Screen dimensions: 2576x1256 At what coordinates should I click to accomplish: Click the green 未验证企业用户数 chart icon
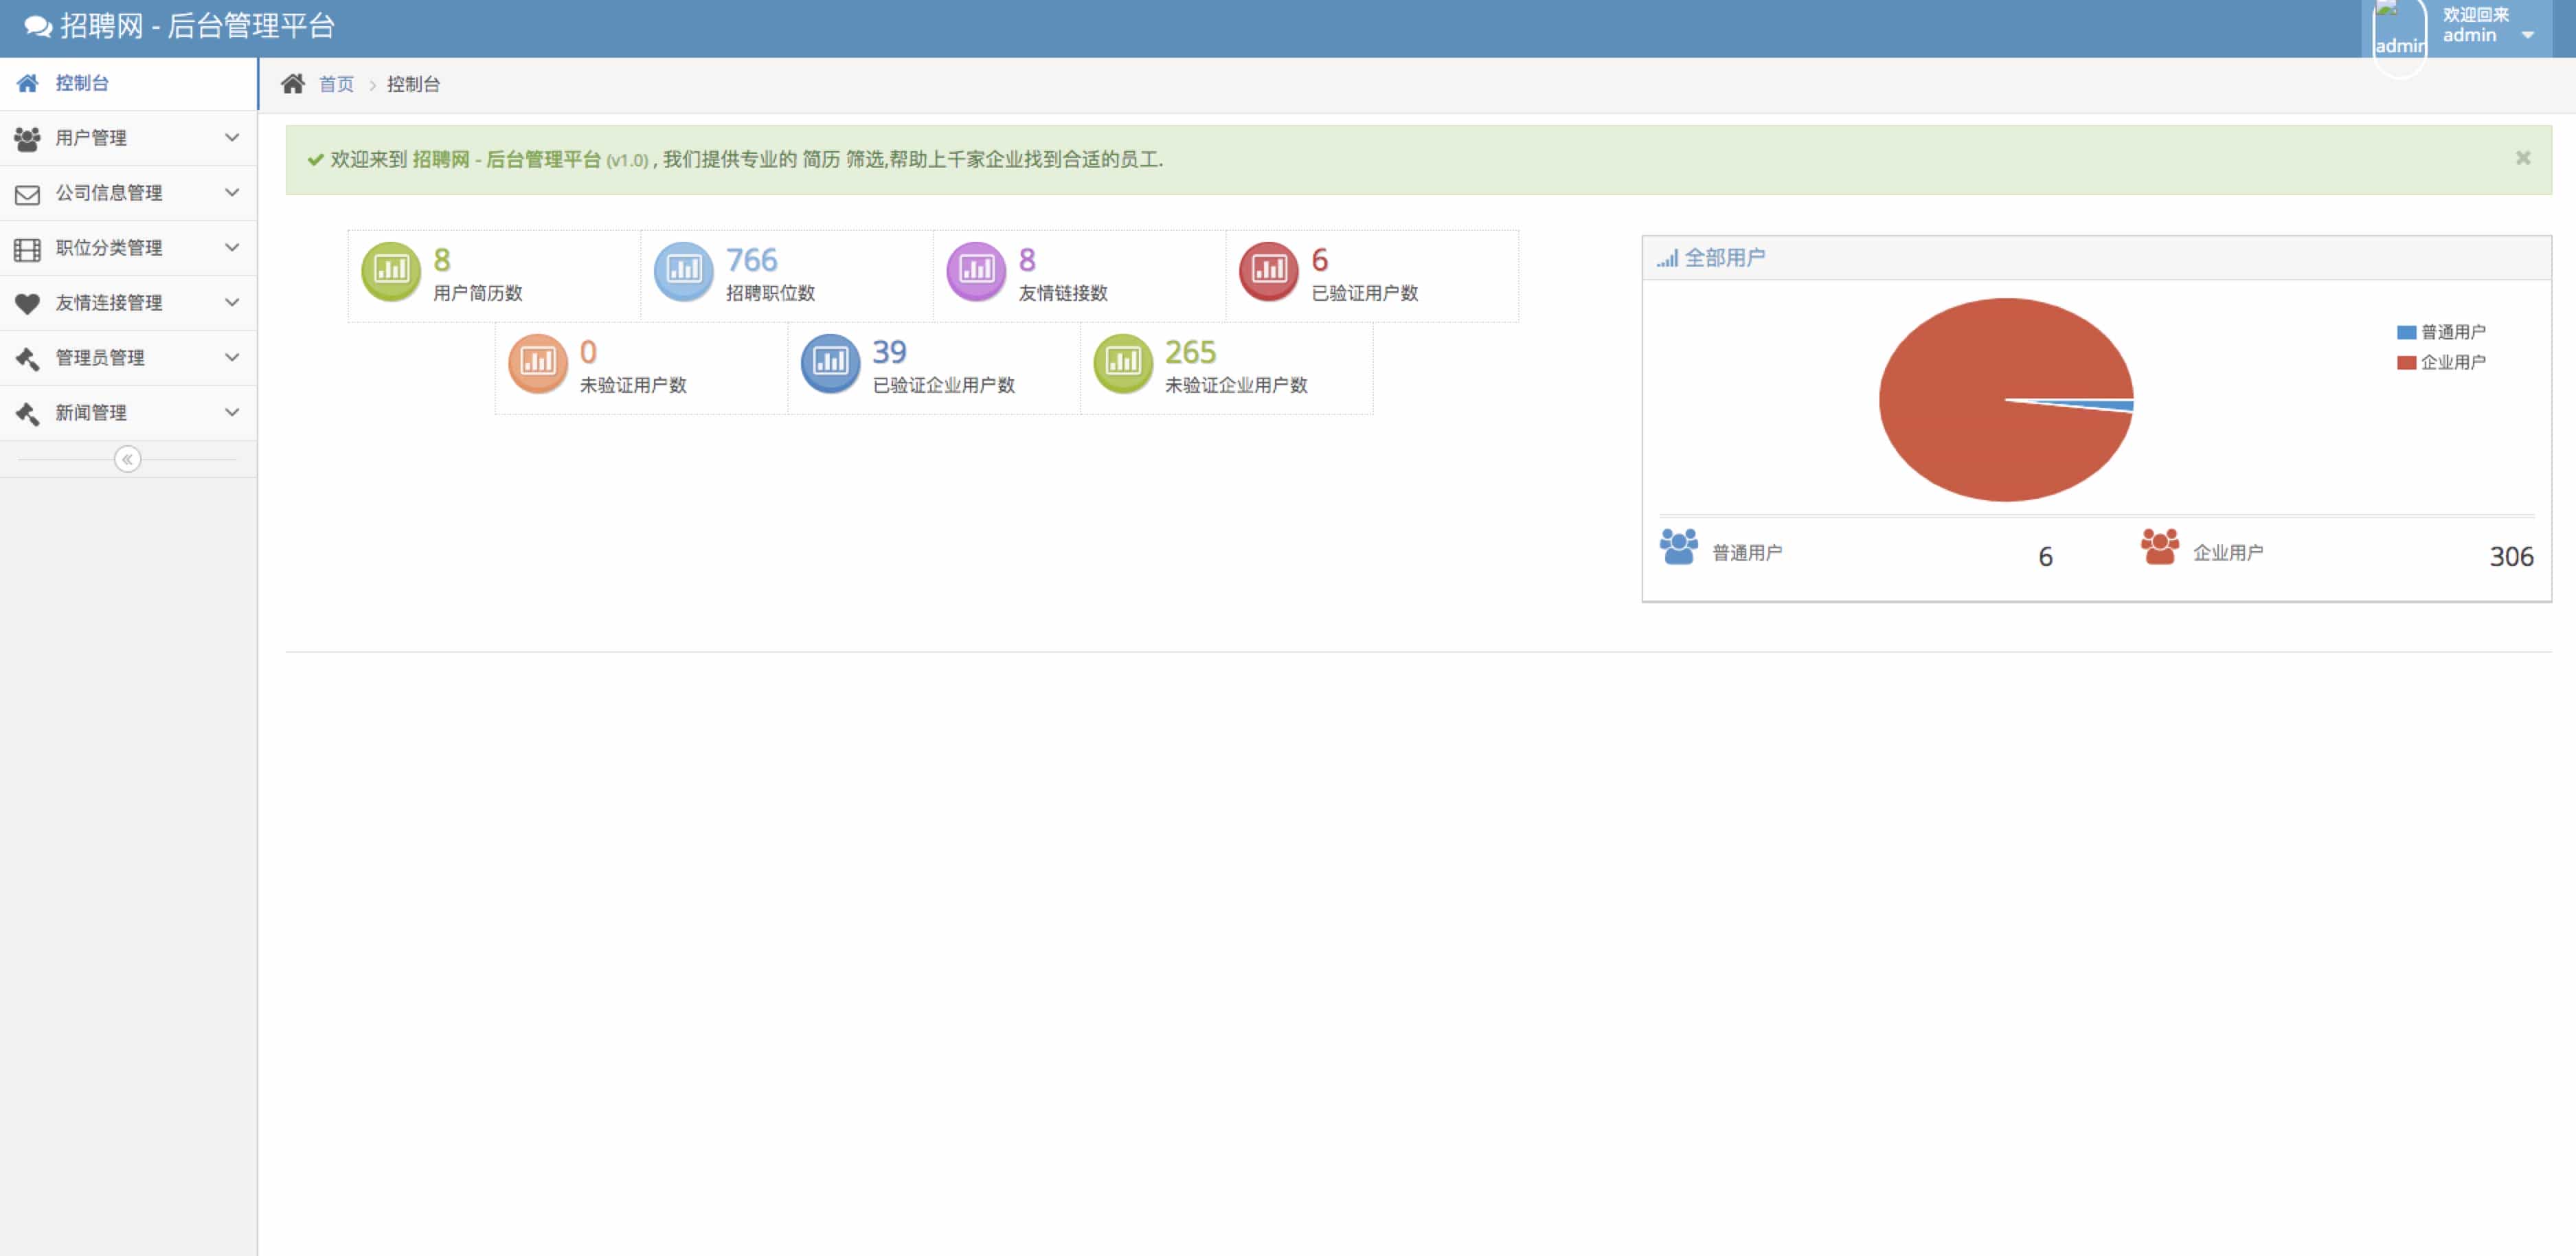point(1123,363)
